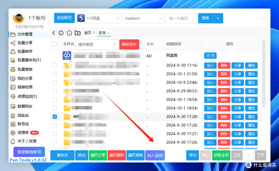Click 属性 in the 2024-9-29 00:53 row
Screen dimensions: 279x171
(x=251, y=91)
